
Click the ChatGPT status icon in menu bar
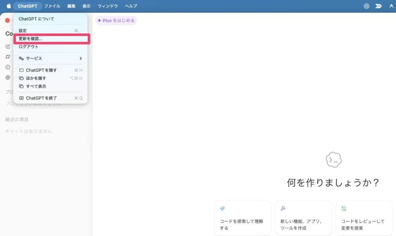pyautogui.click(x=367, y=6)
